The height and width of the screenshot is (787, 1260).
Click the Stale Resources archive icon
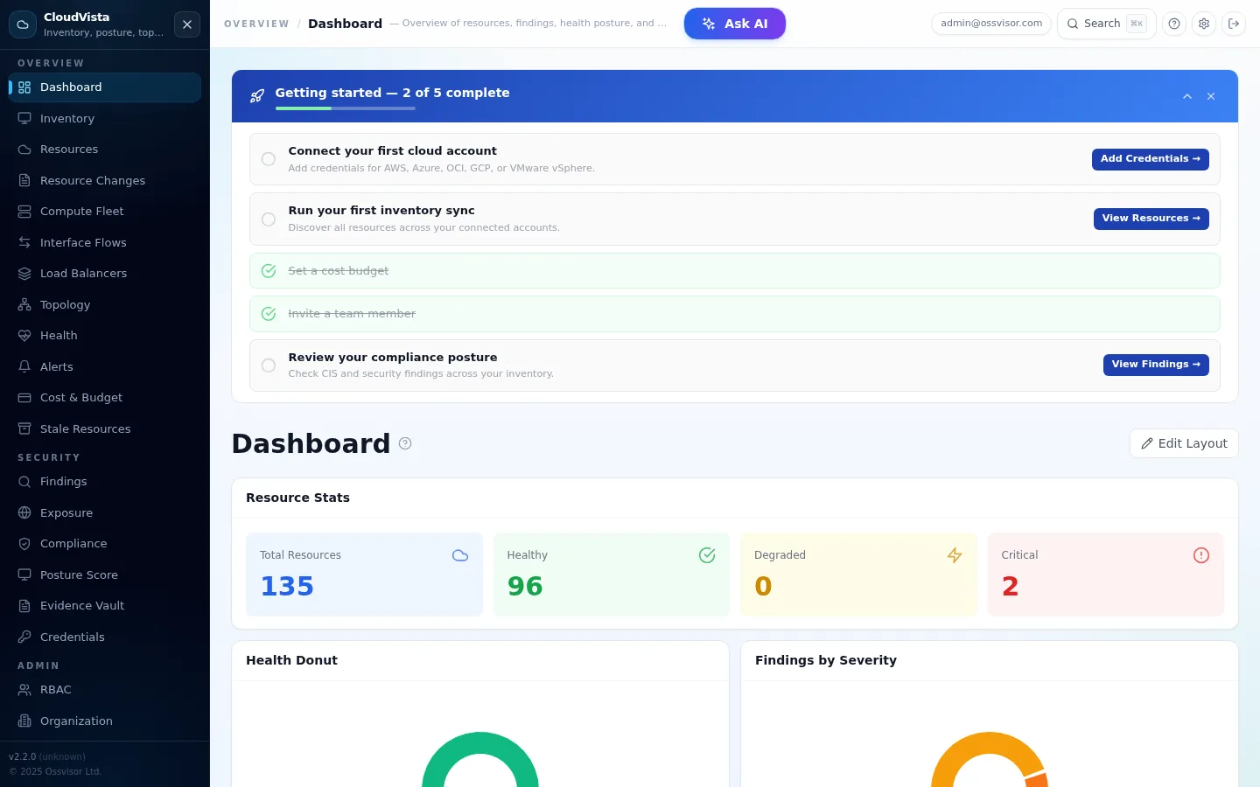click(24, 428)
